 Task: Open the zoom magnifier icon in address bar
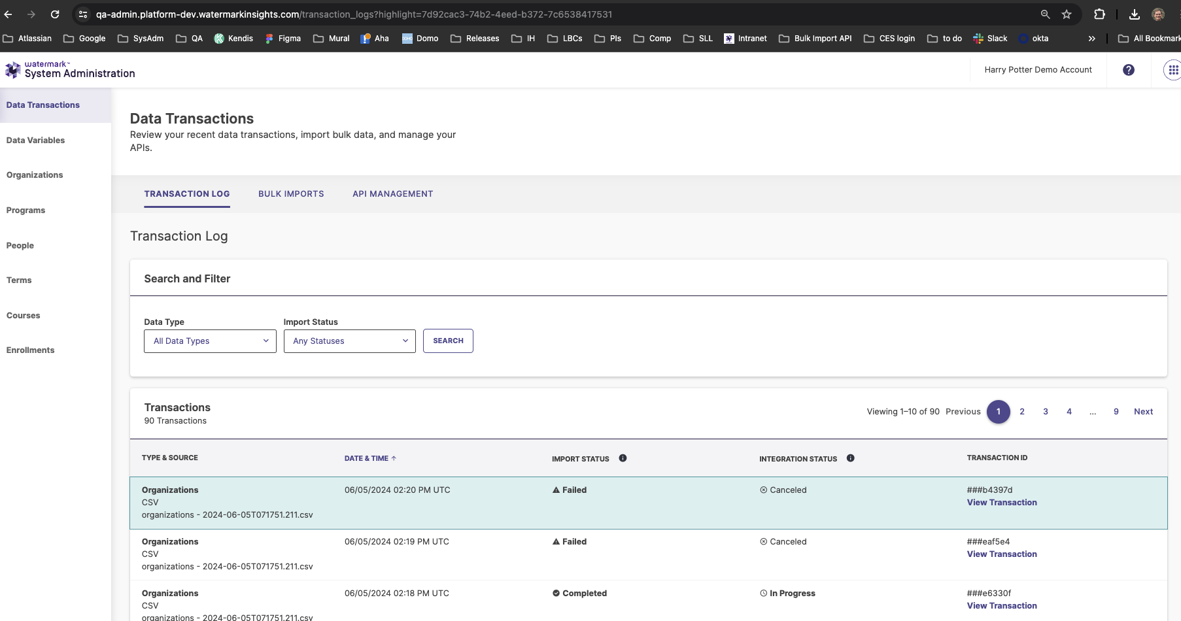click(1045, 14)
